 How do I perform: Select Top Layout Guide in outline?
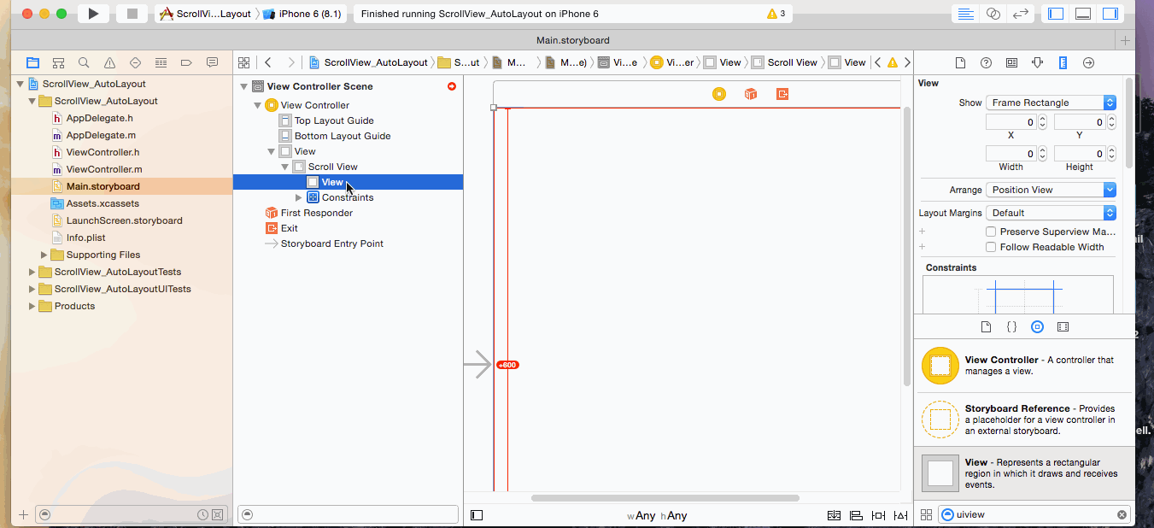point(334,120)
